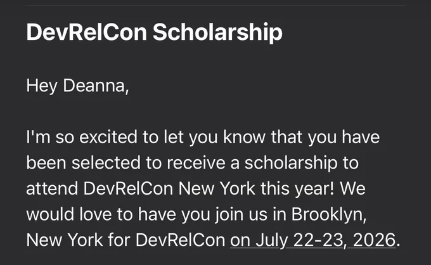Click the lowercase "scholarship to" body text
Image resolution: width=431 pixels, height=265 pixels.
[302, 163]
